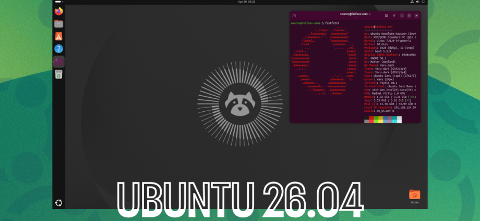Click the Display (QEMU Monitor) line
Screen dimensions: 480x221
coord(390,55)
